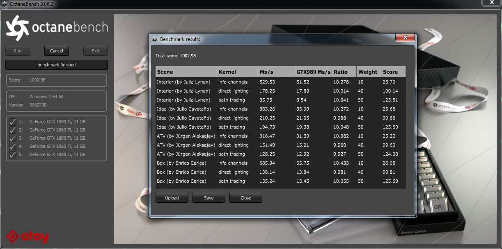This screenshot has width=502, height=249.
Task: Click the score value 100.14
Action: click(391, 91)
